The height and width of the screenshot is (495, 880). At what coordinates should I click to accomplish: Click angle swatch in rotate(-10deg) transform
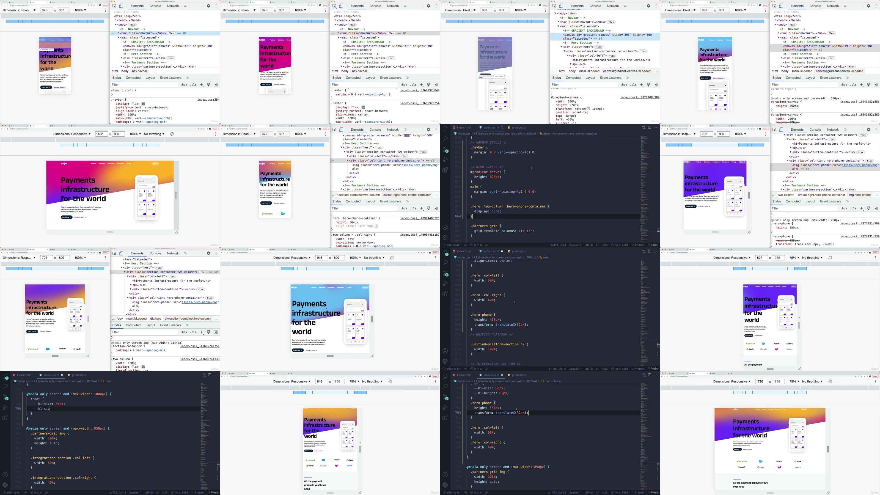tap(588, 109)
